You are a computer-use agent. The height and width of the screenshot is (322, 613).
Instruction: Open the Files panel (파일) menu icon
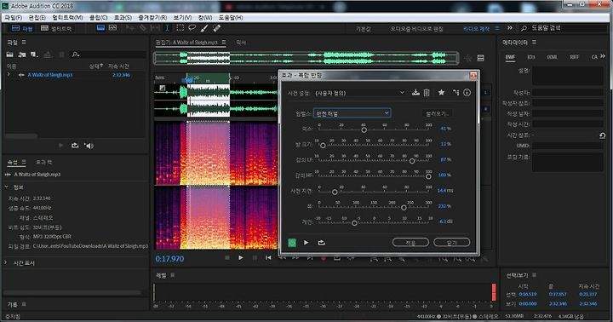(x=24, y=43)
